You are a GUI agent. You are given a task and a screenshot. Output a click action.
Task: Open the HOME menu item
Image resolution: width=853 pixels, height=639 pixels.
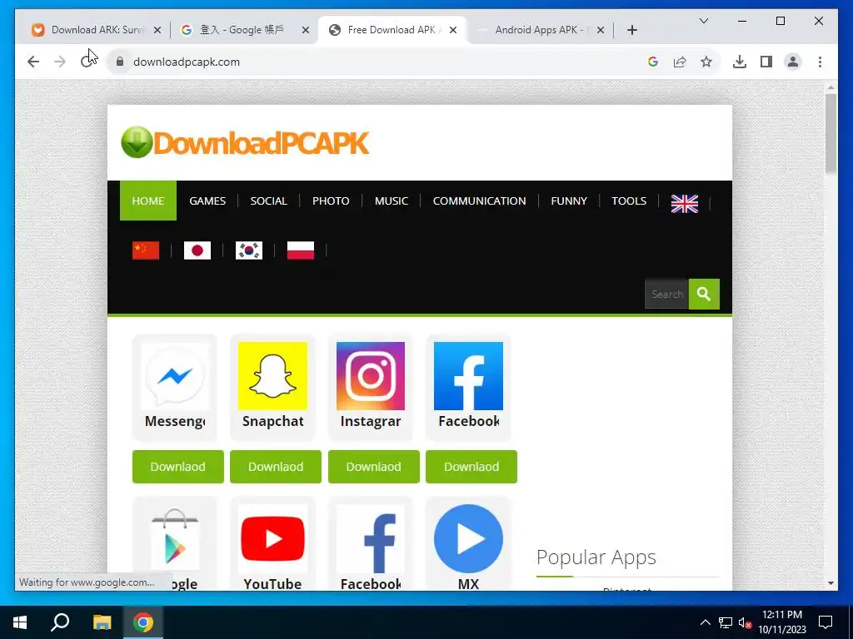148,201
